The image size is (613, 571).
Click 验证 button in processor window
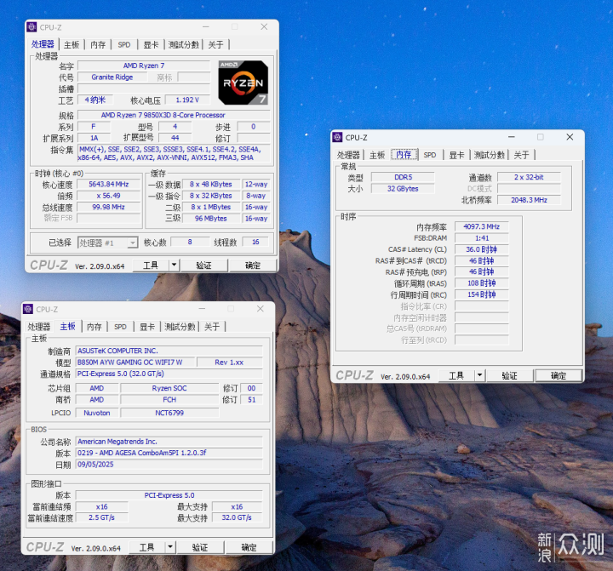click(x=203, y=266)
